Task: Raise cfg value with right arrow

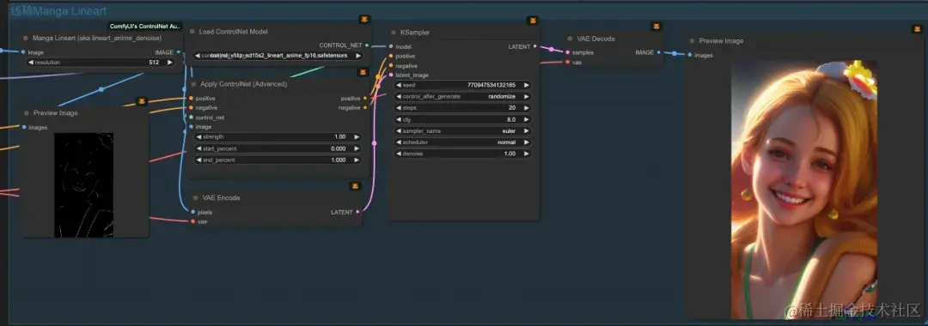Action: pyautogui.click(x=526, y=119)
